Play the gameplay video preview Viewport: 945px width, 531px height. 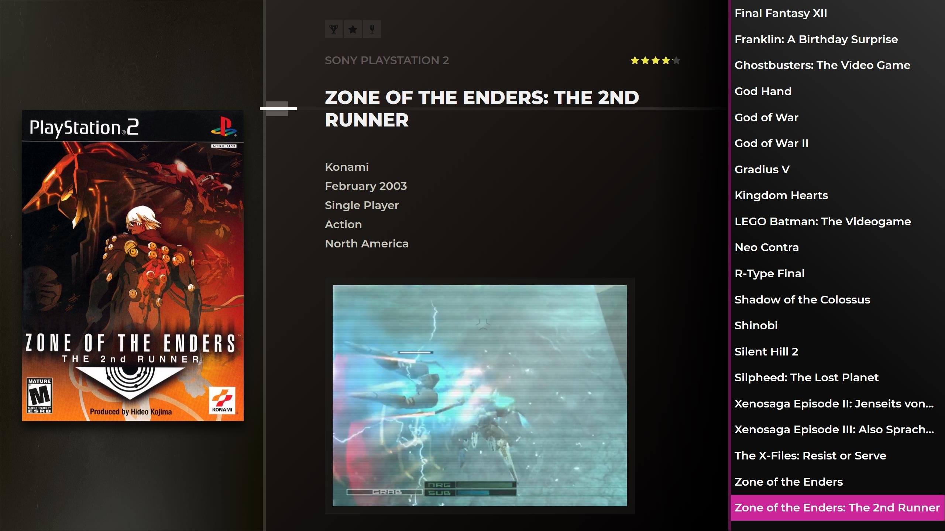point(480,395)
